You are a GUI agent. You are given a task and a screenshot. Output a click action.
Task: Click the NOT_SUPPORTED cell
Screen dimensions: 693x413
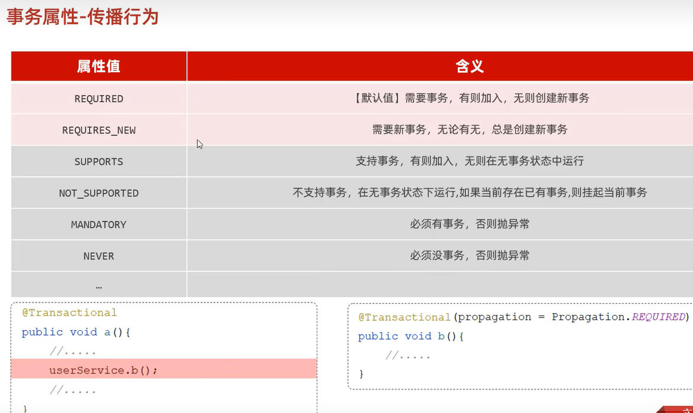(99, 193)
